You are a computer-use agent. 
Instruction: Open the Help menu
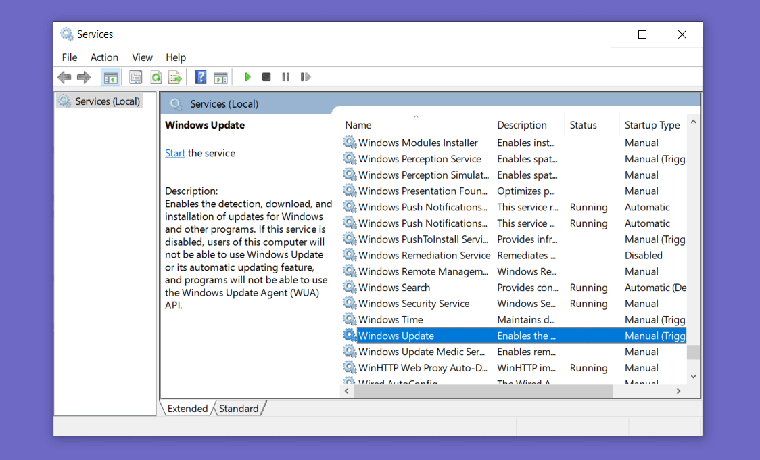pyautogui.click(x=175, y=57)
